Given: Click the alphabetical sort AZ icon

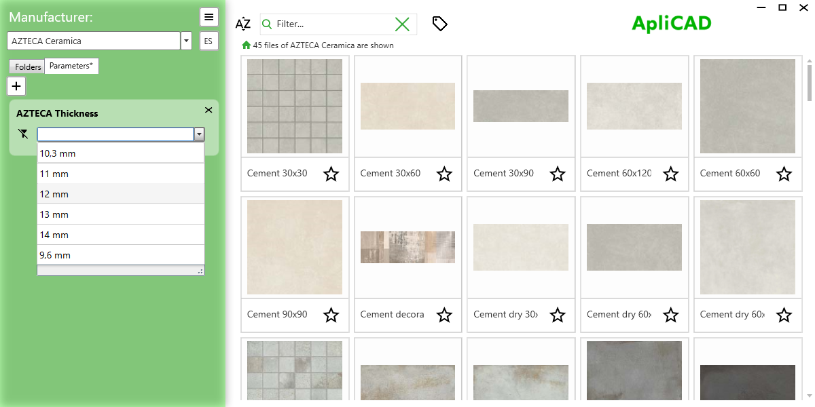Looking at the screenshot, I should tap(242, 24).
